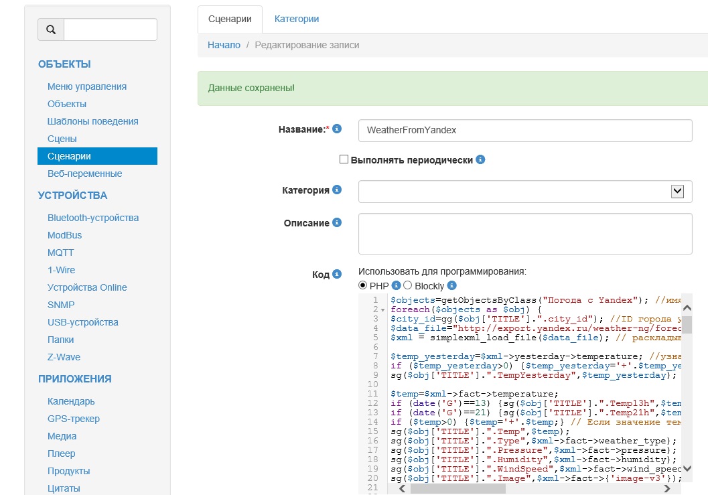Click info icon after Blockly option
Image resolution: width=708 pixels, height=495 pixels.
[x=451, y=285]
